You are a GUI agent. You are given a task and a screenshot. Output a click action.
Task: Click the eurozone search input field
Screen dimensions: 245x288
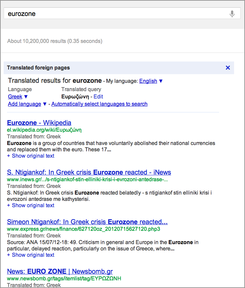(x=116, y=14)
